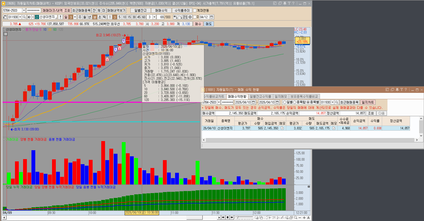Select the 종목별 radio button
424x221 pixels.
point(308,102)
